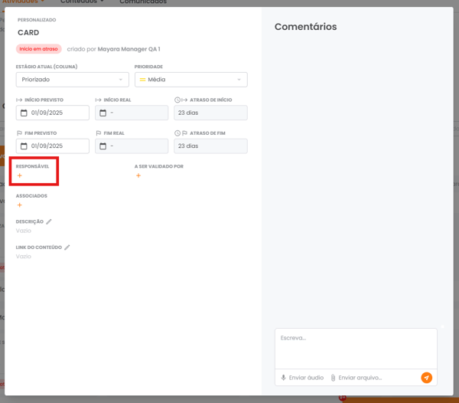Click the CARD title text
The width and height of the screenshot is (459, 403).
(28, 33)
